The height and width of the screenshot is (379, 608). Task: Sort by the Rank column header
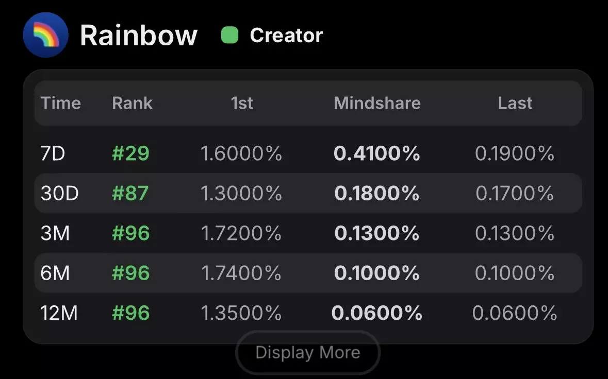[132, 103]
